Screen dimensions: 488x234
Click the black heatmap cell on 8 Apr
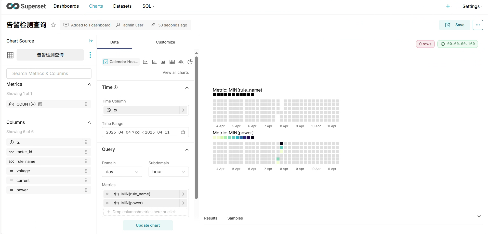coord(282,144)
